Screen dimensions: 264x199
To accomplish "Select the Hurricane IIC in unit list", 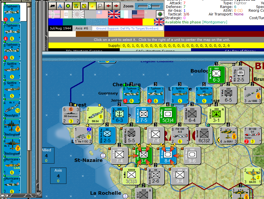I will (12, 185).
